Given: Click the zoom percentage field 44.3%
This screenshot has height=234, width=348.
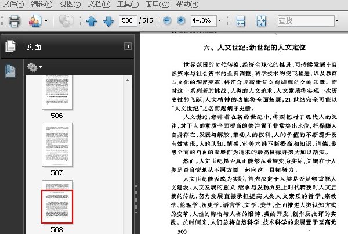Looking at the screenshot, I should [x=204, y=21].
